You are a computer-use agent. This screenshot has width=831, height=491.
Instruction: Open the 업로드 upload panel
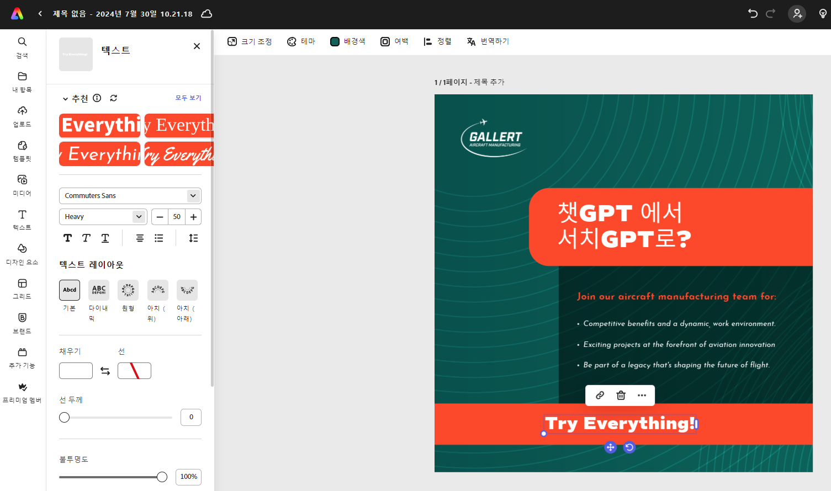[22, 116]
